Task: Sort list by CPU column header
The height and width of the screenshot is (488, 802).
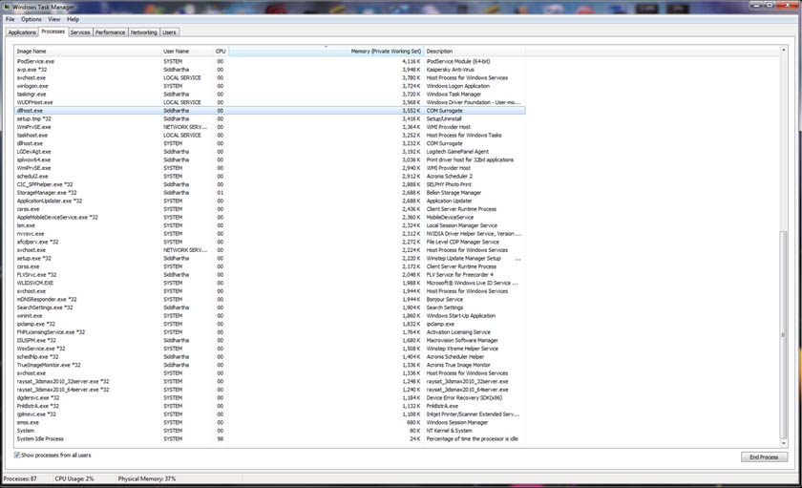Action: coord(221,51)
